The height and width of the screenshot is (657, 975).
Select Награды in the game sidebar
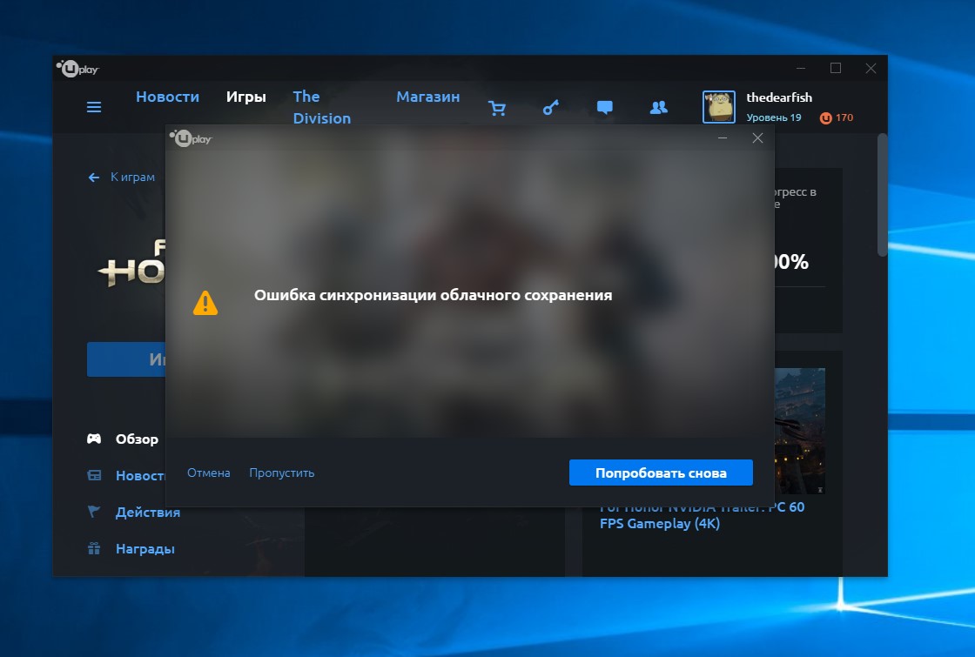tap(145, 549)
